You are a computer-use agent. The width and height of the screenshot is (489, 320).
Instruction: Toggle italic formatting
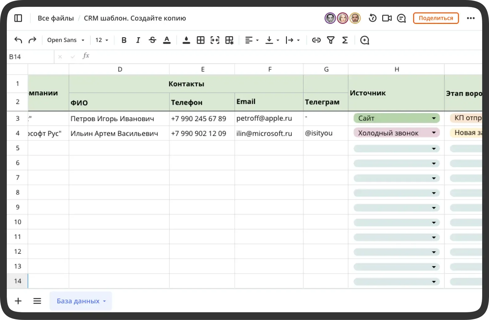pyautogui.click(x=138, y=40)
